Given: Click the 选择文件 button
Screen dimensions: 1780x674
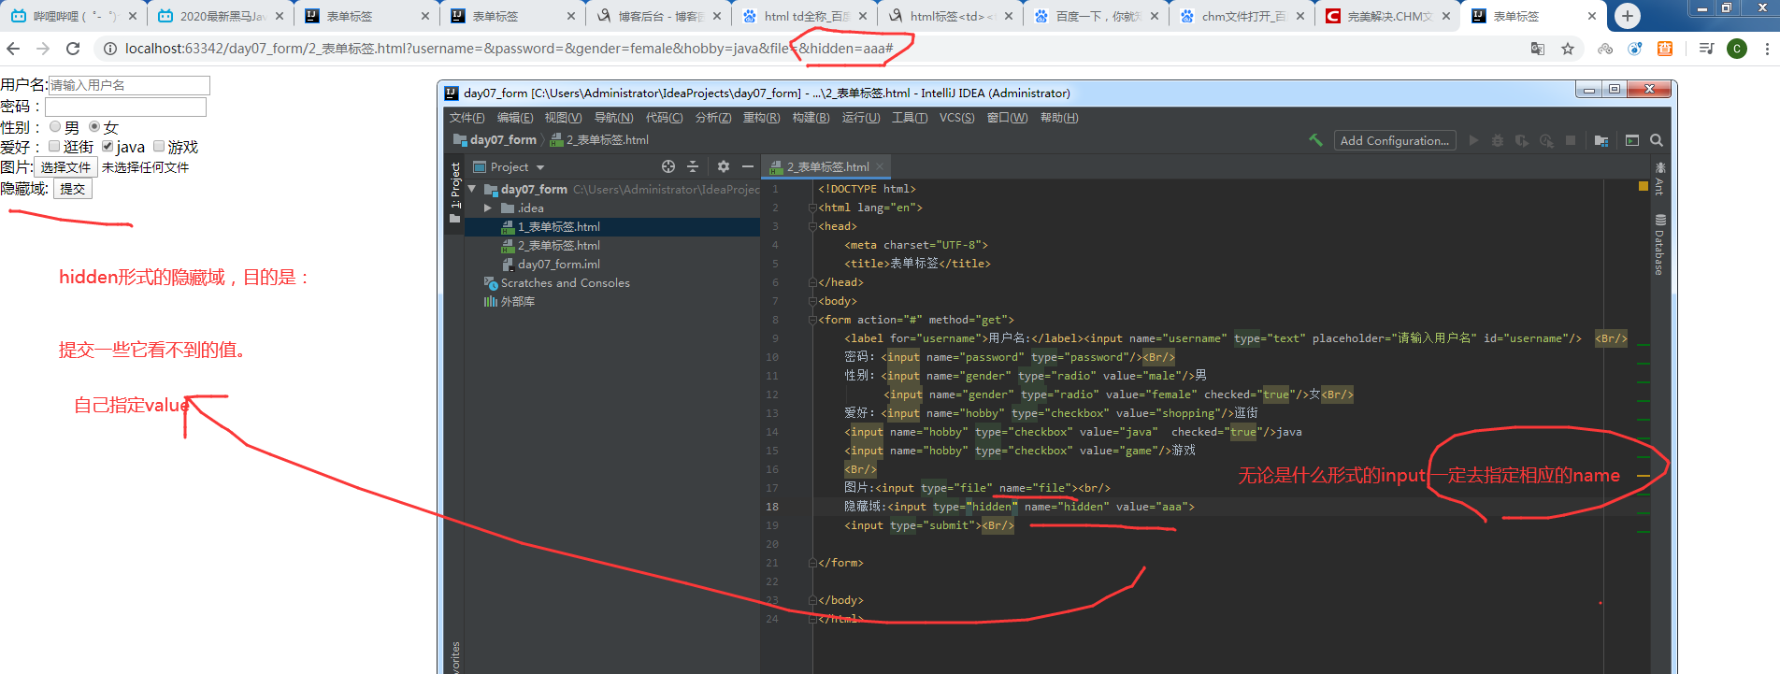Looking at the screenshot, I should [65, 167].
